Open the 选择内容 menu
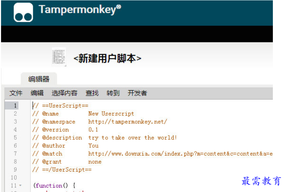Image resolution: width=284 pixels, height=192 pixels. [x=64, y=93]
